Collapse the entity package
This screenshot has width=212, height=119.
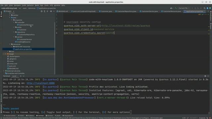[x=14, y=27]
